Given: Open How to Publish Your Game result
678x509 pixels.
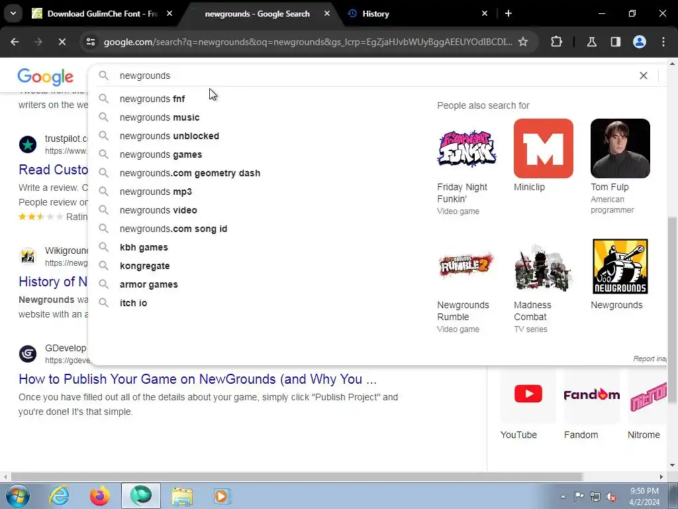Looking at the screenshot, I should click(197, 379).
